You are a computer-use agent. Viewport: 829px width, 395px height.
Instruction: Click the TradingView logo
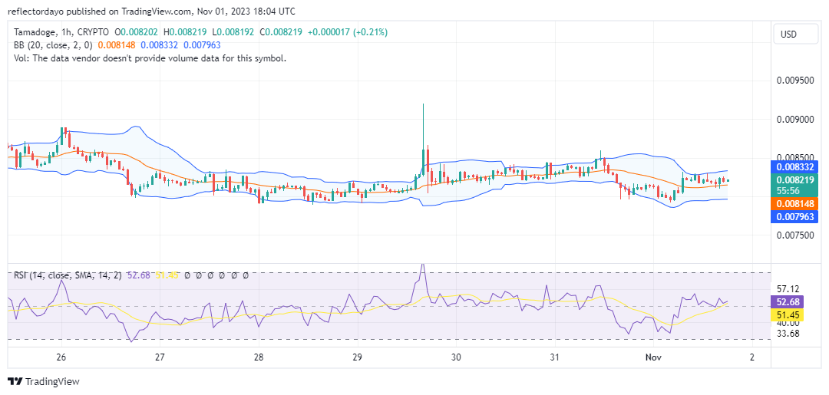click(43, 381)
